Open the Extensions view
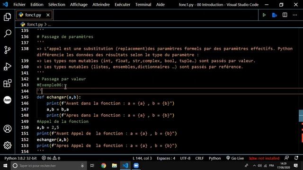The image size is (303, 170). tap(8, 83)
